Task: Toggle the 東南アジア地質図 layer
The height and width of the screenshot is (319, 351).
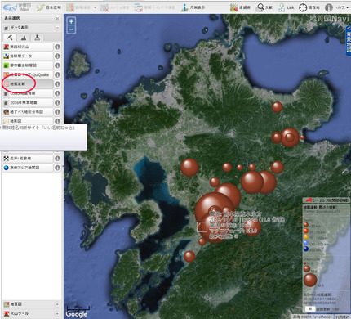Action: [x=28, y=168]
